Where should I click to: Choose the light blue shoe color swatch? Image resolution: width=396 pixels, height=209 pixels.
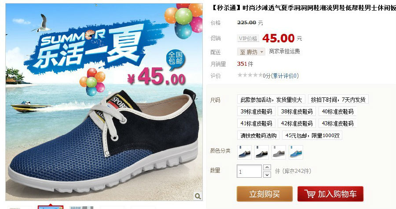click(296, 152)
